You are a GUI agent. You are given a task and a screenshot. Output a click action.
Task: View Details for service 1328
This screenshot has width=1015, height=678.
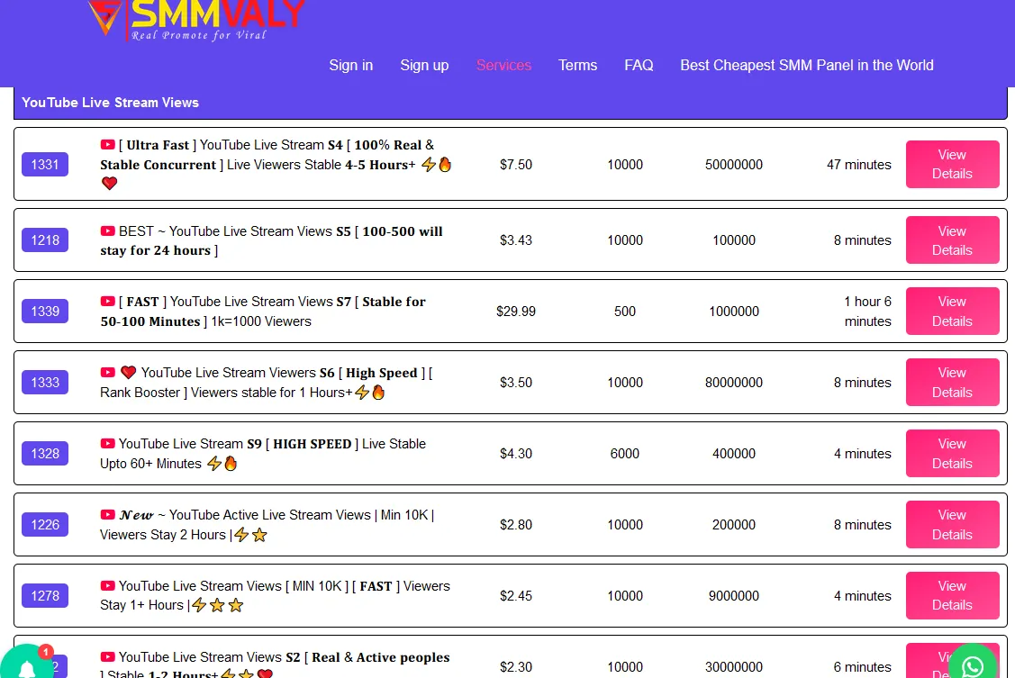pos(952,454)
